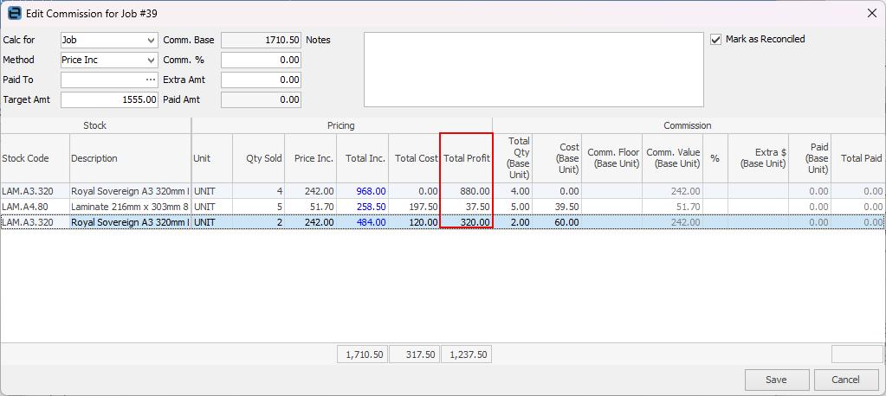
Task: Click the 37.50 Total Profit cell
Action: click(x=466, y=207)
